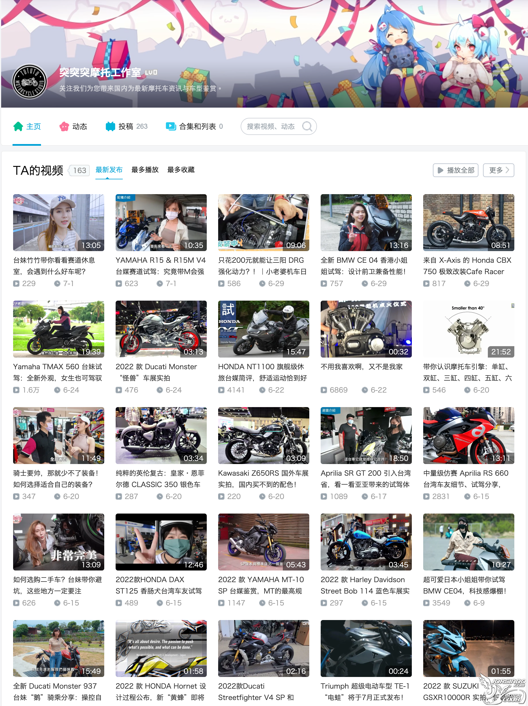Click the play-count icon next to 3549

coord(426,603)
